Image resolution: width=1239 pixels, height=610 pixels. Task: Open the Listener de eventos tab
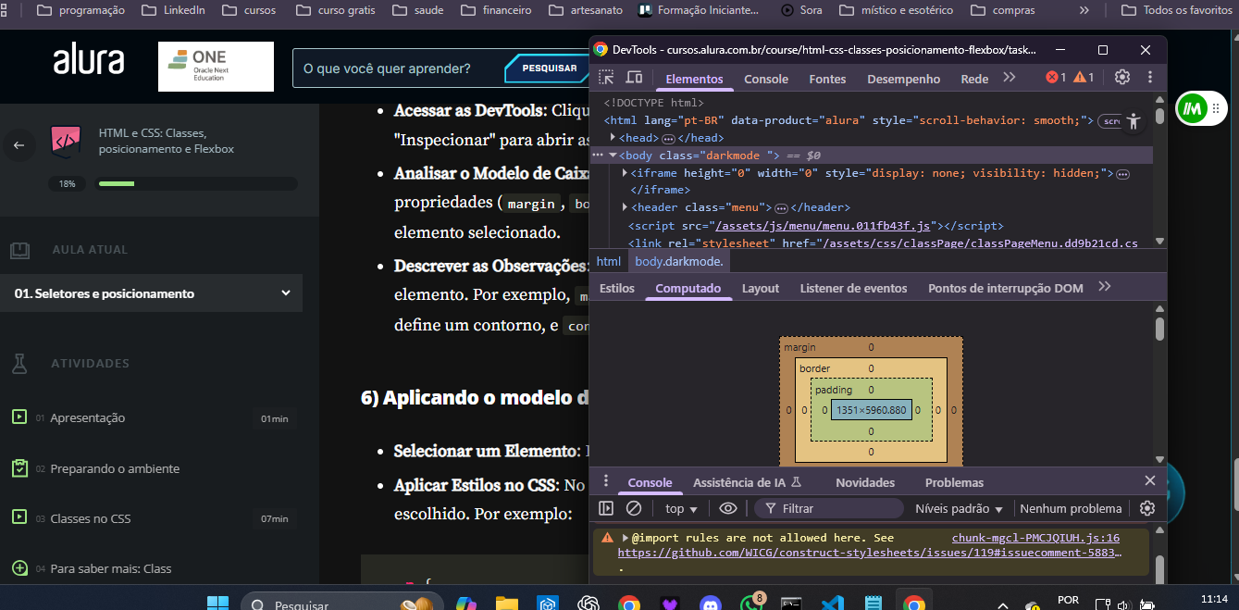click(853, 288)
